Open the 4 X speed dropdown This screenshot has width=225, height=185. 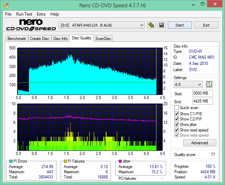click(188, 84)
